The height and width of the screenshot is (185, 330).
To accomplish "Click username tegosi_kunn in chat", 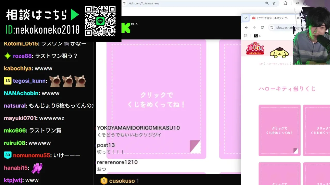I will point(29,81).
